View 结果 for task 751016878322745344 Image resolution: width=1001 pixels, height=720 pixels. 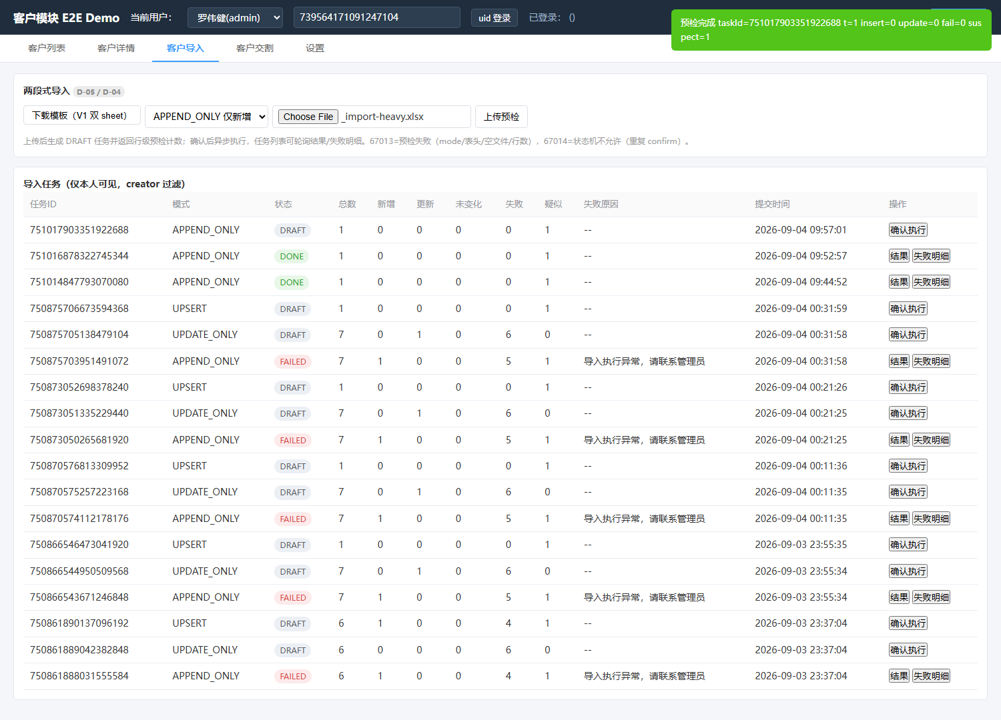899,256
